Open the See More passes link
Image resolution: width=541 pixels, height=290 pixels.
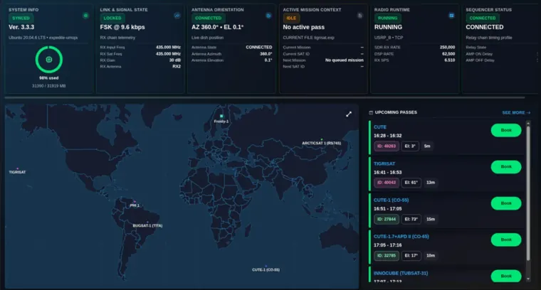click(x=516, y=112)
